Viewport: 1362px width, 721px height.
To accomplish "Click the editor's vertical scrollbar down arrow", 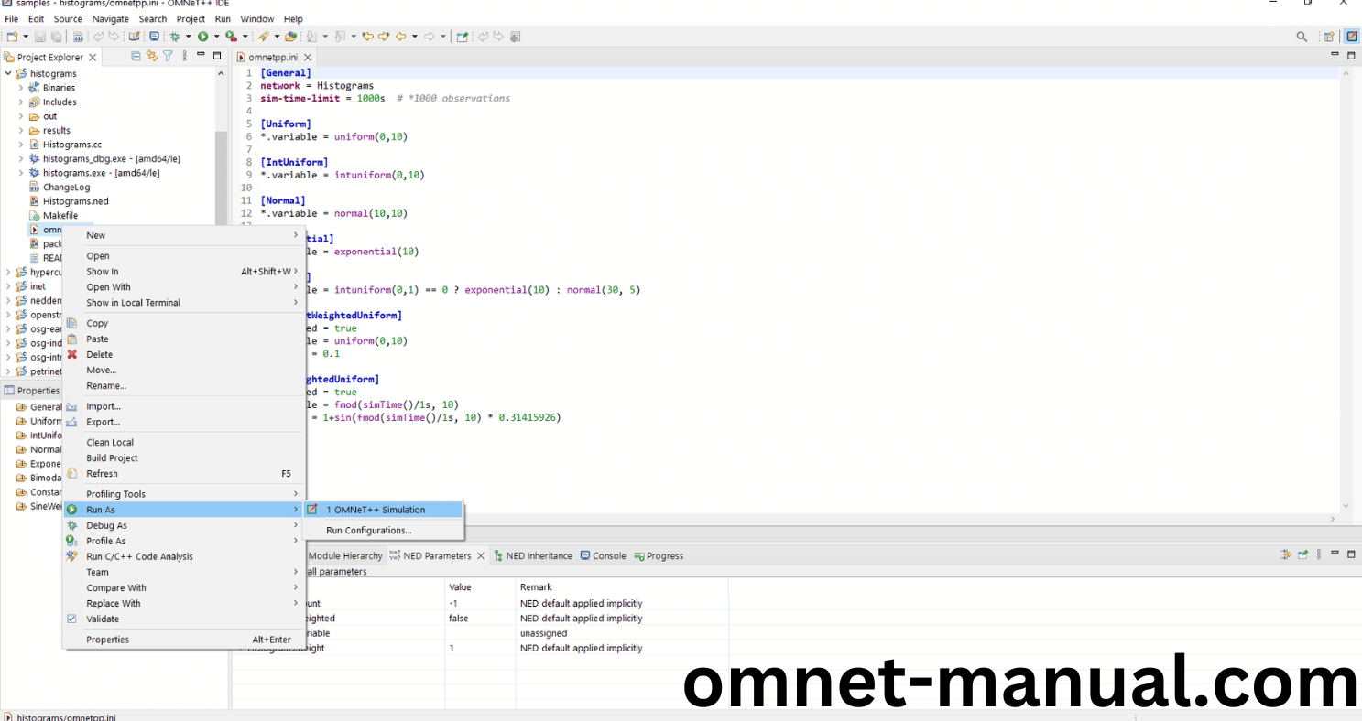I will tap(1346, 505).
